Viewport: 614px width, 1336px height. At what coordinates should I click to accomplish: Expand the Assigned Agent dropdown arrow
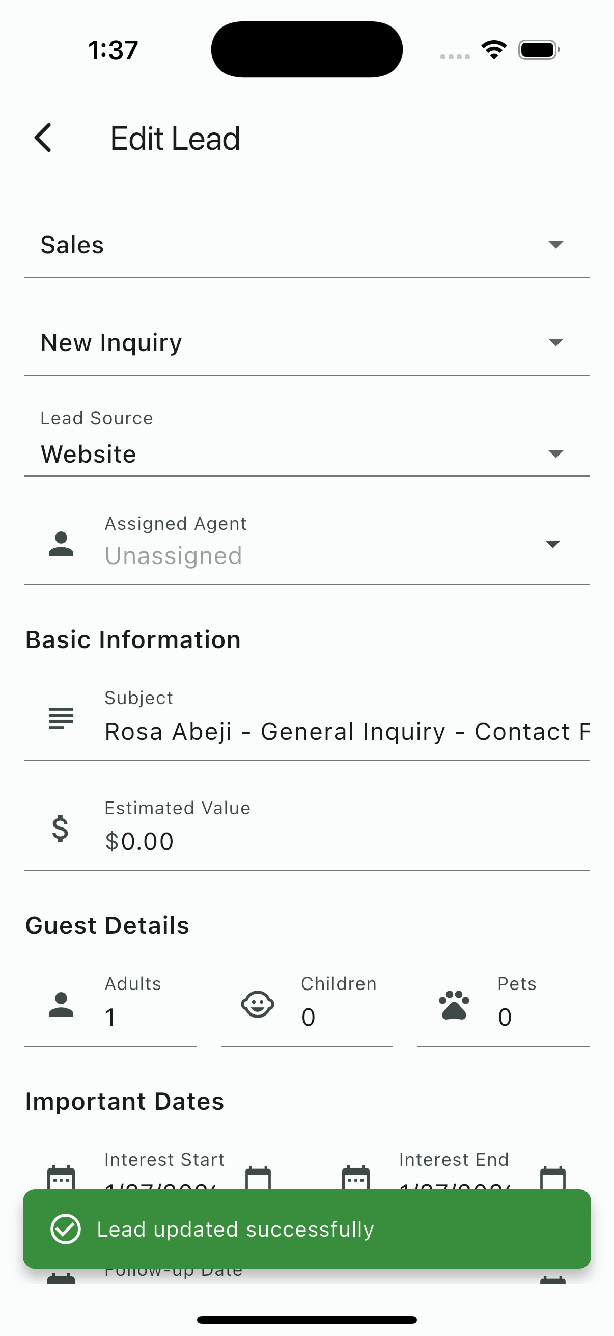coord(553,544)
